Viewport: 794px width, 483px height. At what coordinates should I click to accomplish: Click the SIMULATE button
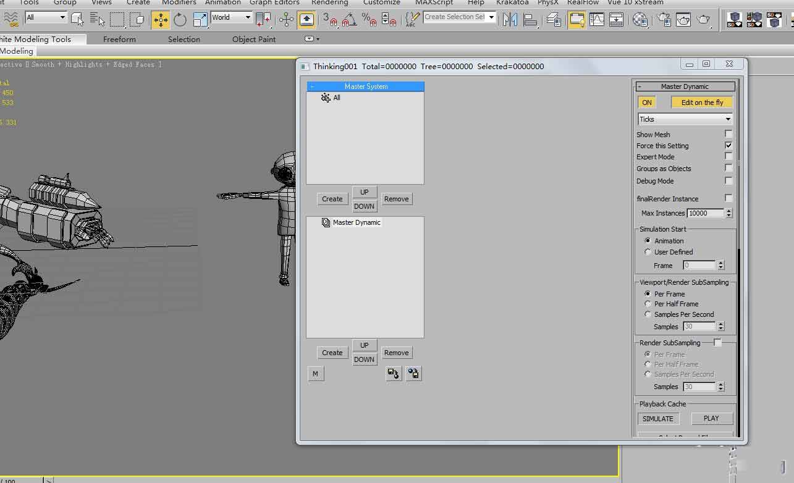tap(657, 419)
